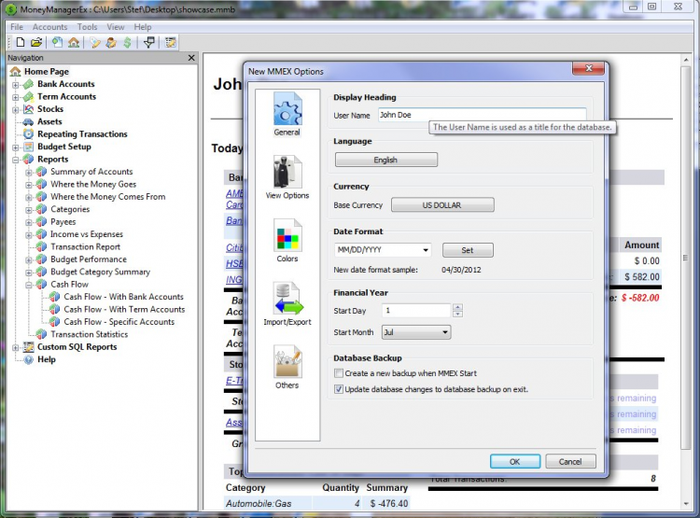Click the New Account toolbar icon
Image resolution: width=700 pixels, height=518 pixels.
pyautogui.click(x=57, y=42)
